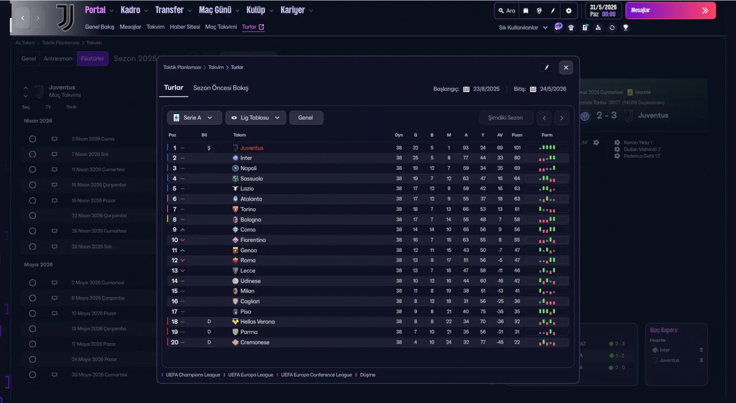Open the settings gear icon
The image size is (736, 403).
click(569, 10)
